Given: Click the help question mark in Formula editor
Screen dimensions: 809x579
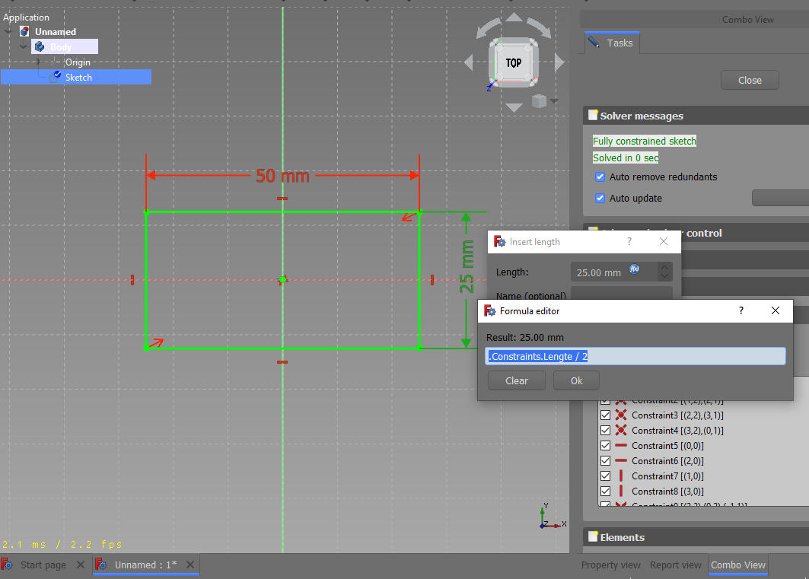Looking at the screenshot, I should coord(741,310).
